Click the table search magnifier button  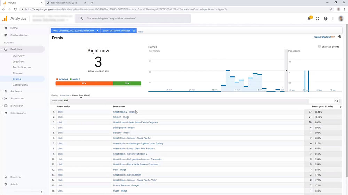[337, 101]
